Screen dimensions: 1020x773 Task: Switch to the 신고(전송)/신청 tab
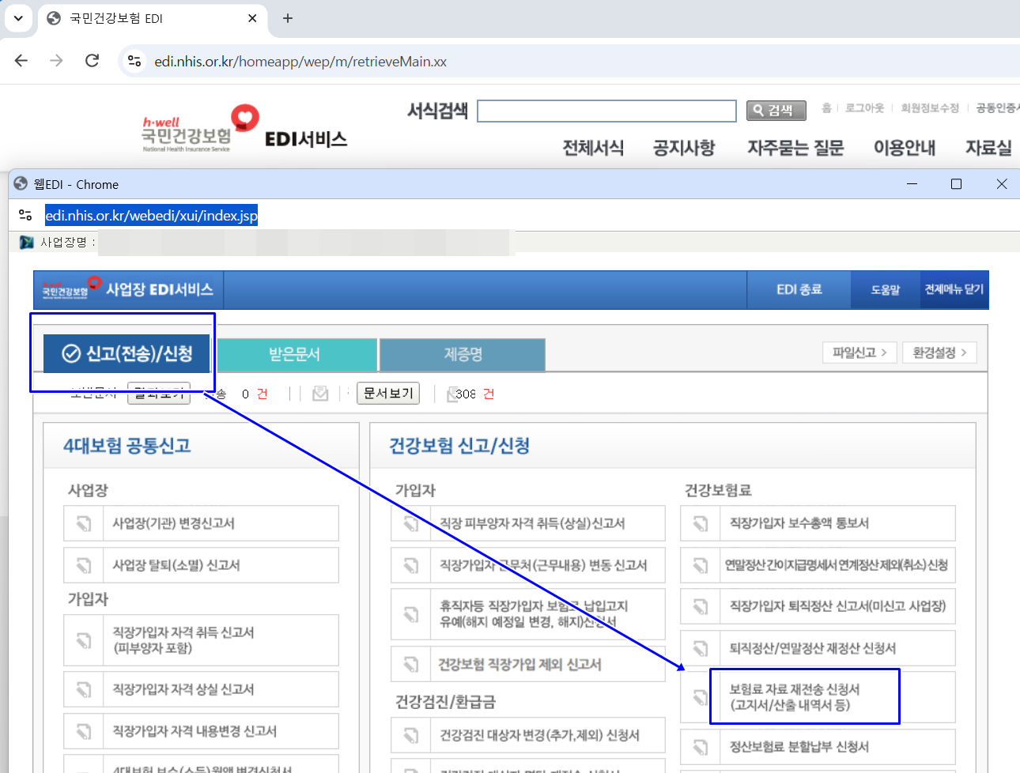point(127,353)
